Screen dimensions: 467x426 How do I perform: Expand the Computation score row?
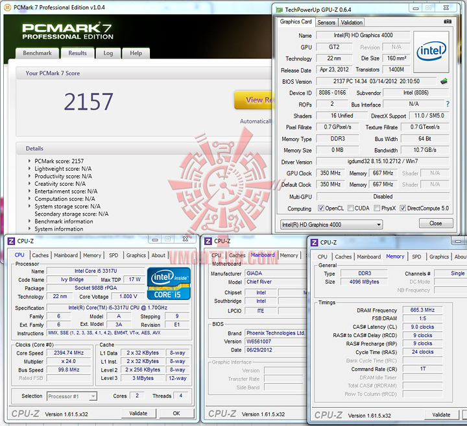[29, 199]
